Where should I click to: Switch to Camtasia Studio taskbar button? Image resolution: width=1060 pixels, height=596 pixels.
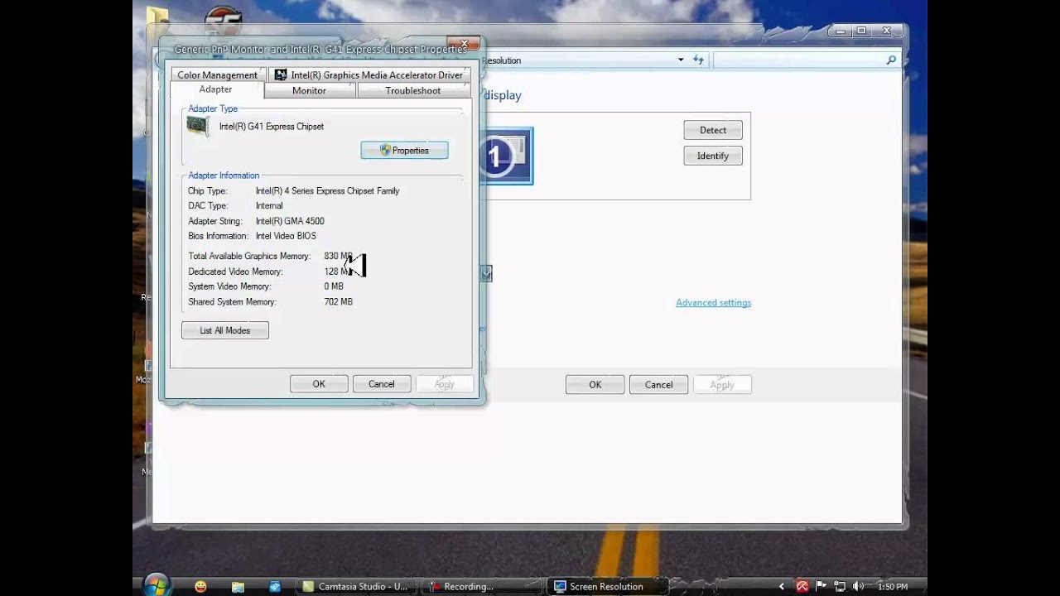(x=356, y=586)
